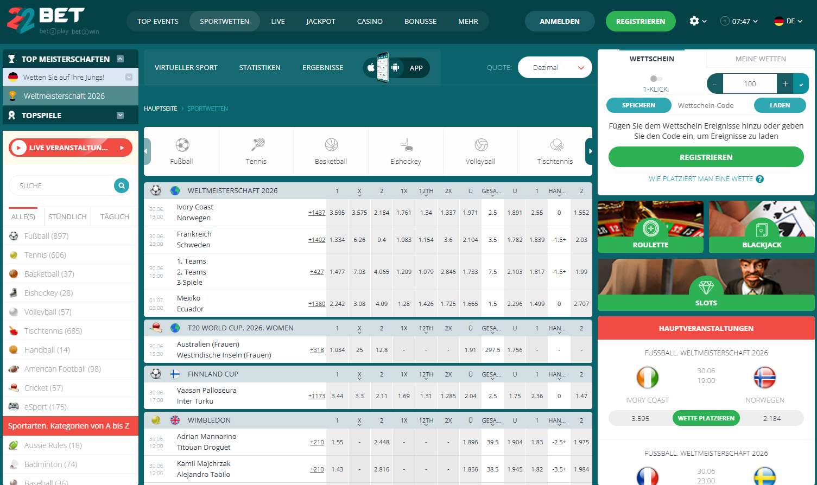
Task: Open Live Veranstaltungen banner arrow
Action: [x=122, y=148]
